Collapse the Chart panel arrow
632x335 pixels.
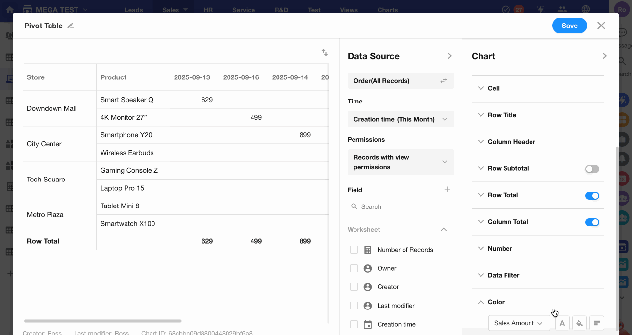[x=604, y=56]
